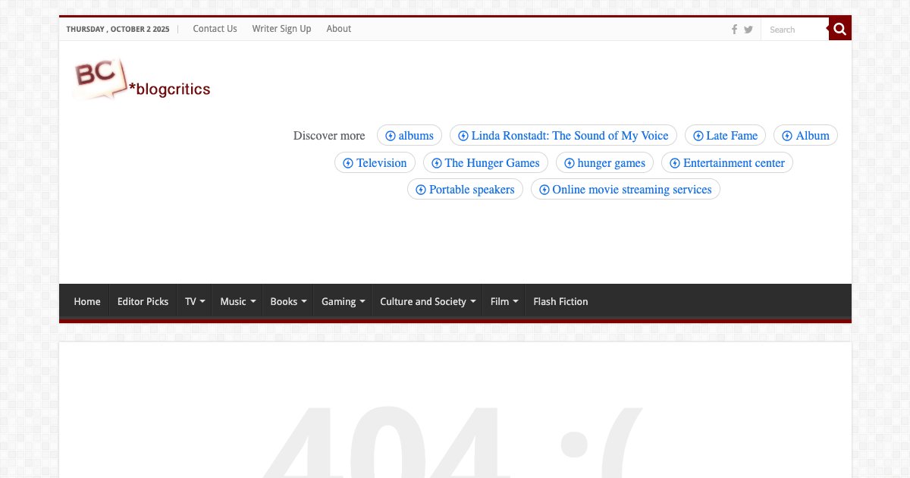Go to the Home menu item
The width and height of the screenshot is (910, 478).
87,301
